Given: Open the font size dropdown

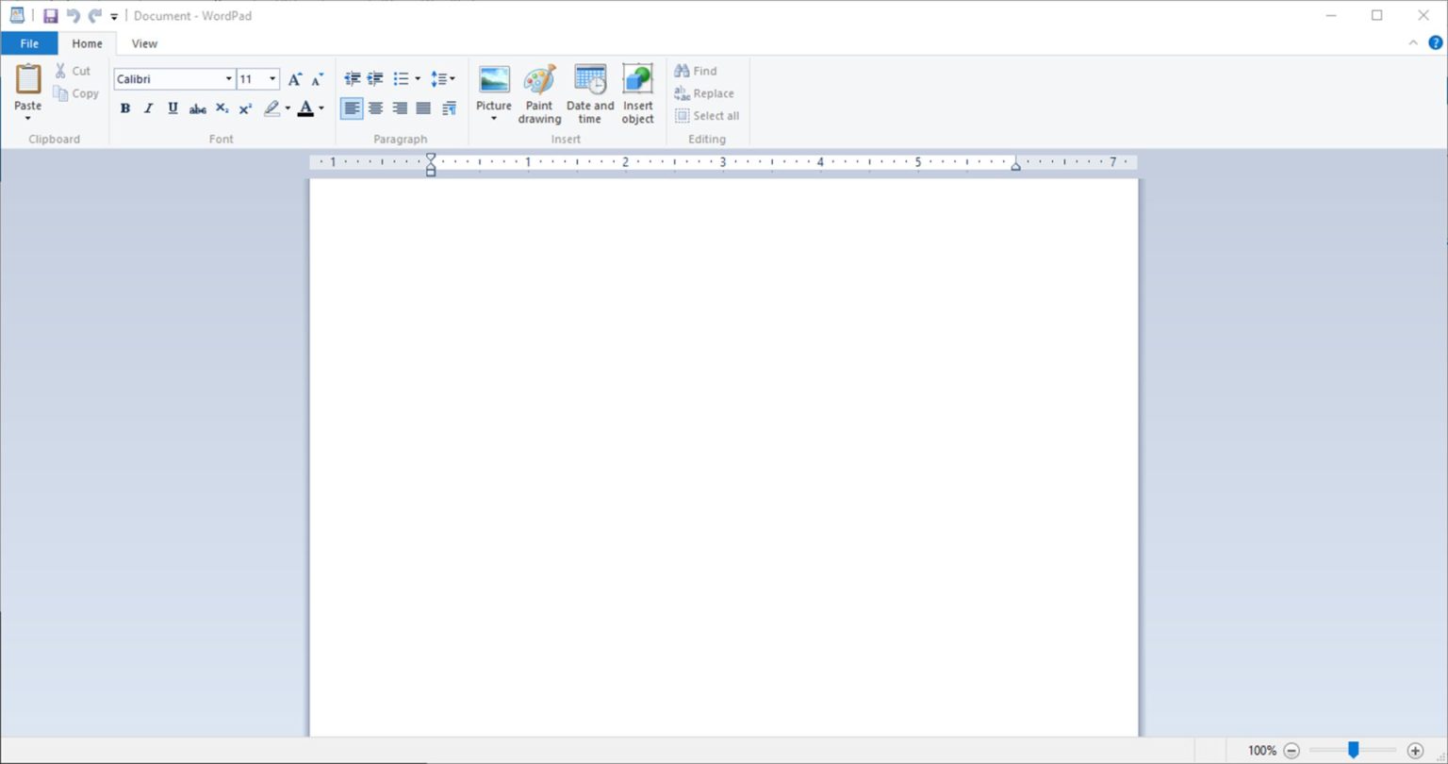Looking at the screenshot, I should pyautogui.click(x=271, y=78).
